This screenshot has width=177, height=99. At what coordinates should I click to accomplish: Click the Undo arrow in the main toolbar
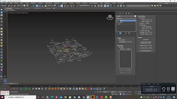(2, 5)
